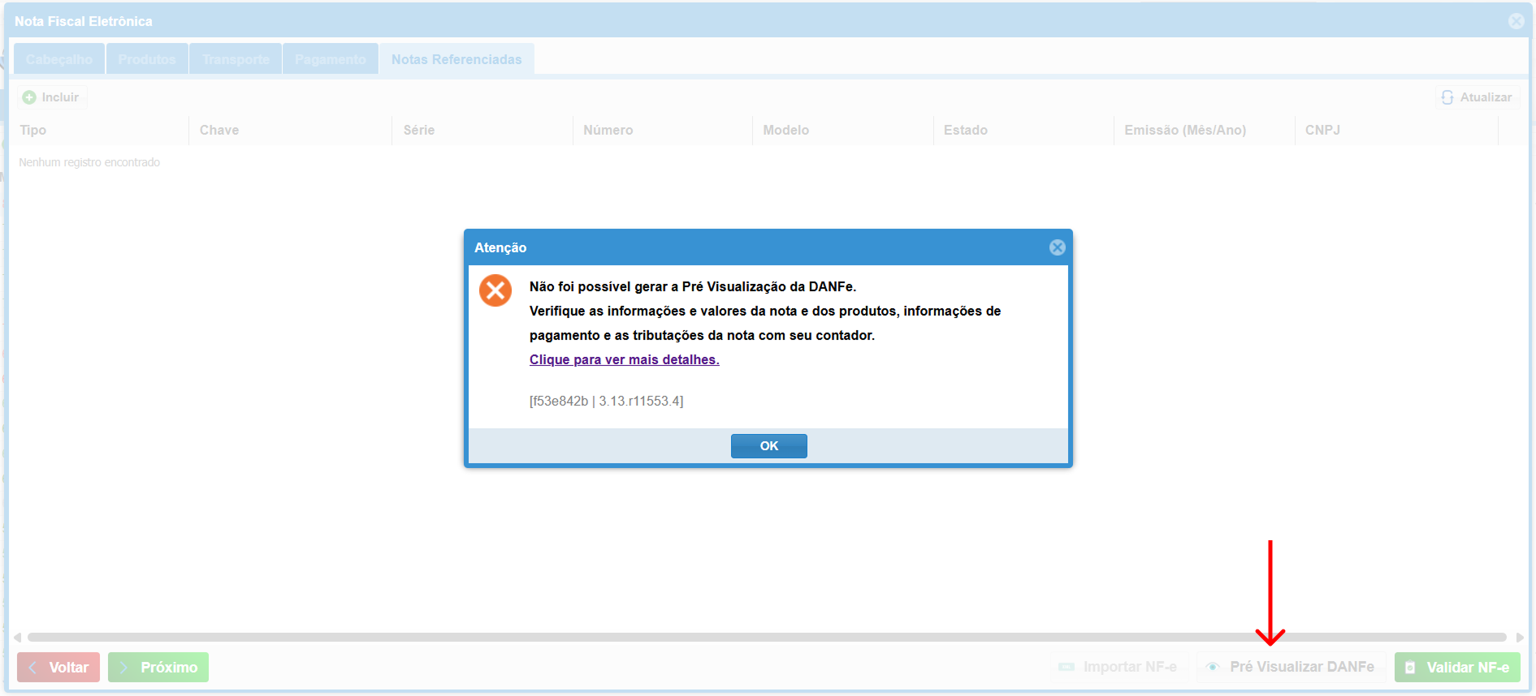Click the eye icon on Pré Visualizar DANFe

click(1213, 667)
